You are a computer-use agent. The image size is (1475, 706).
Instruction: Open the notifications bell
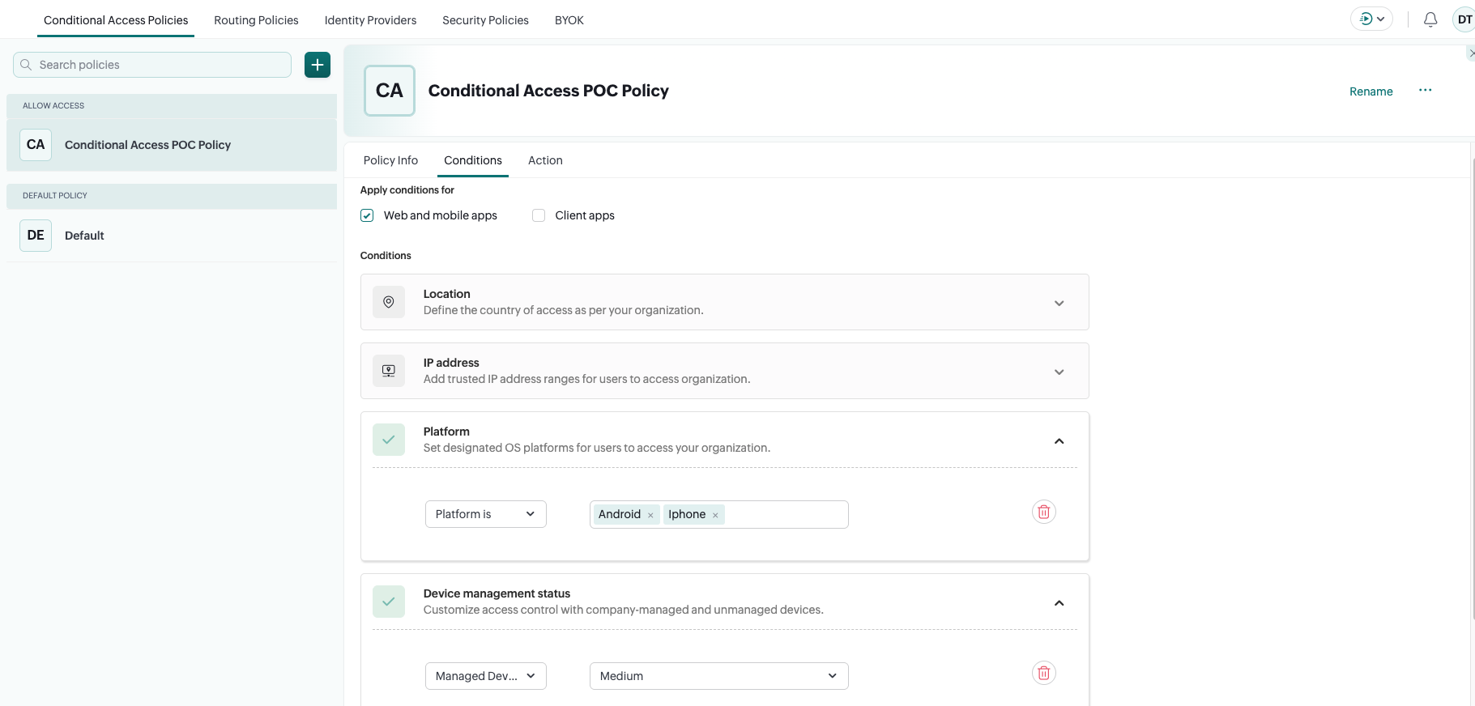tap(1430, 19)
